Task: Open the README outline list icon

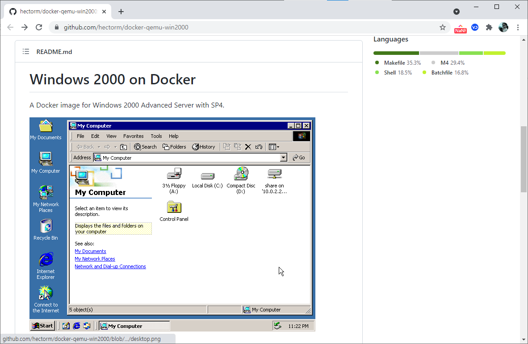Action: coord(26,51)
